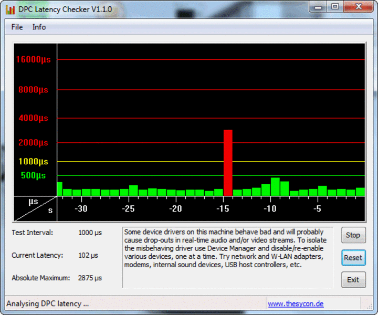This screenshot has height=315, width=378.
Task: Click the -15 time axis label
Action: tap(223, 209)
